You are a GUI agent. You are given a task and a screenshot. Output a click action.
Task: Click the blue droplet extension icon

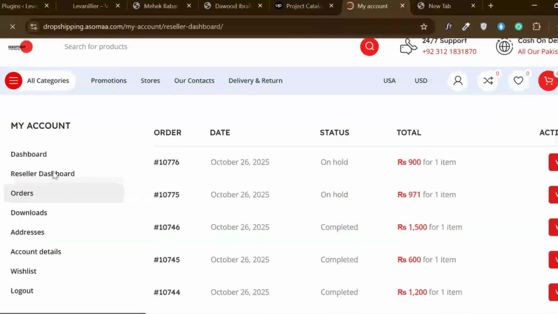pyautogui.click(x=501, y=27)
